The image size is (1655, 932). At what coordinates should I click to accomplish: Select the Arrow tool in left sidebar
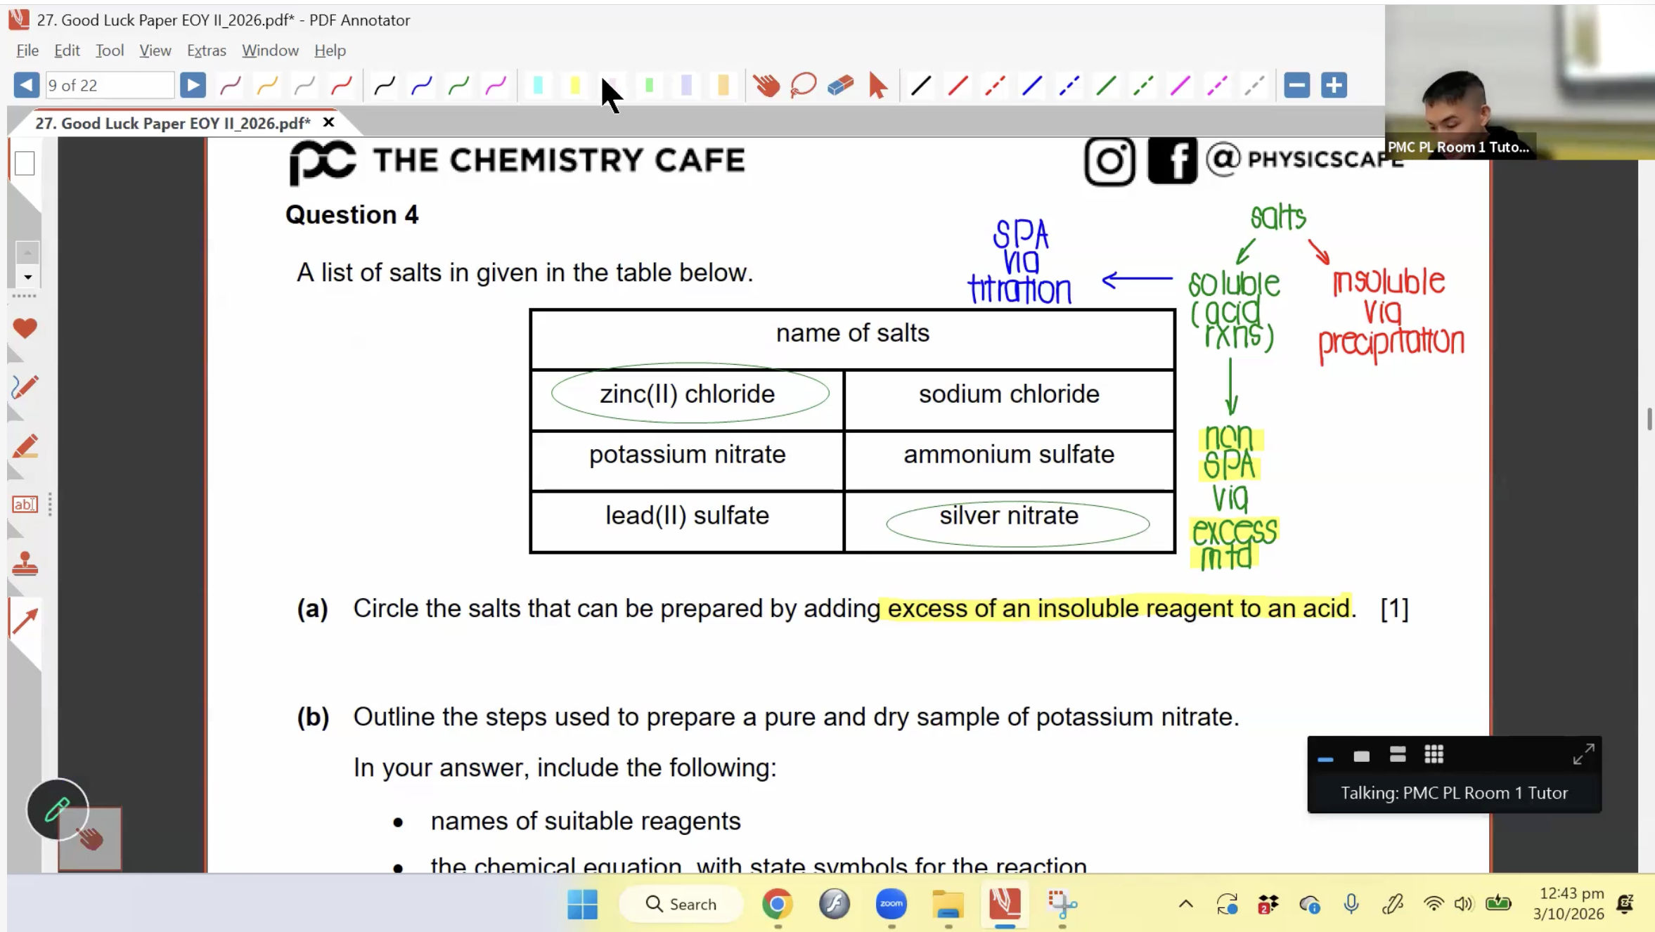(25, 621)
